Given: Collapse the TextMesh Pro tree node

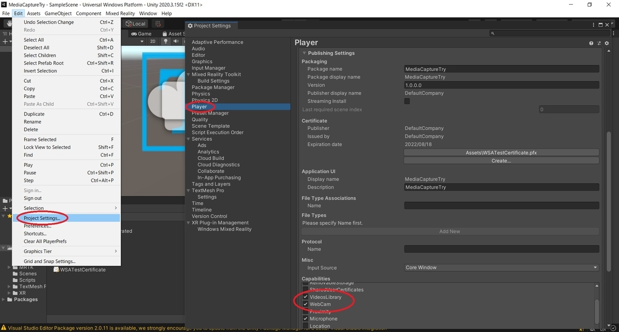Looking at the screenshot, I should point(188,190).
